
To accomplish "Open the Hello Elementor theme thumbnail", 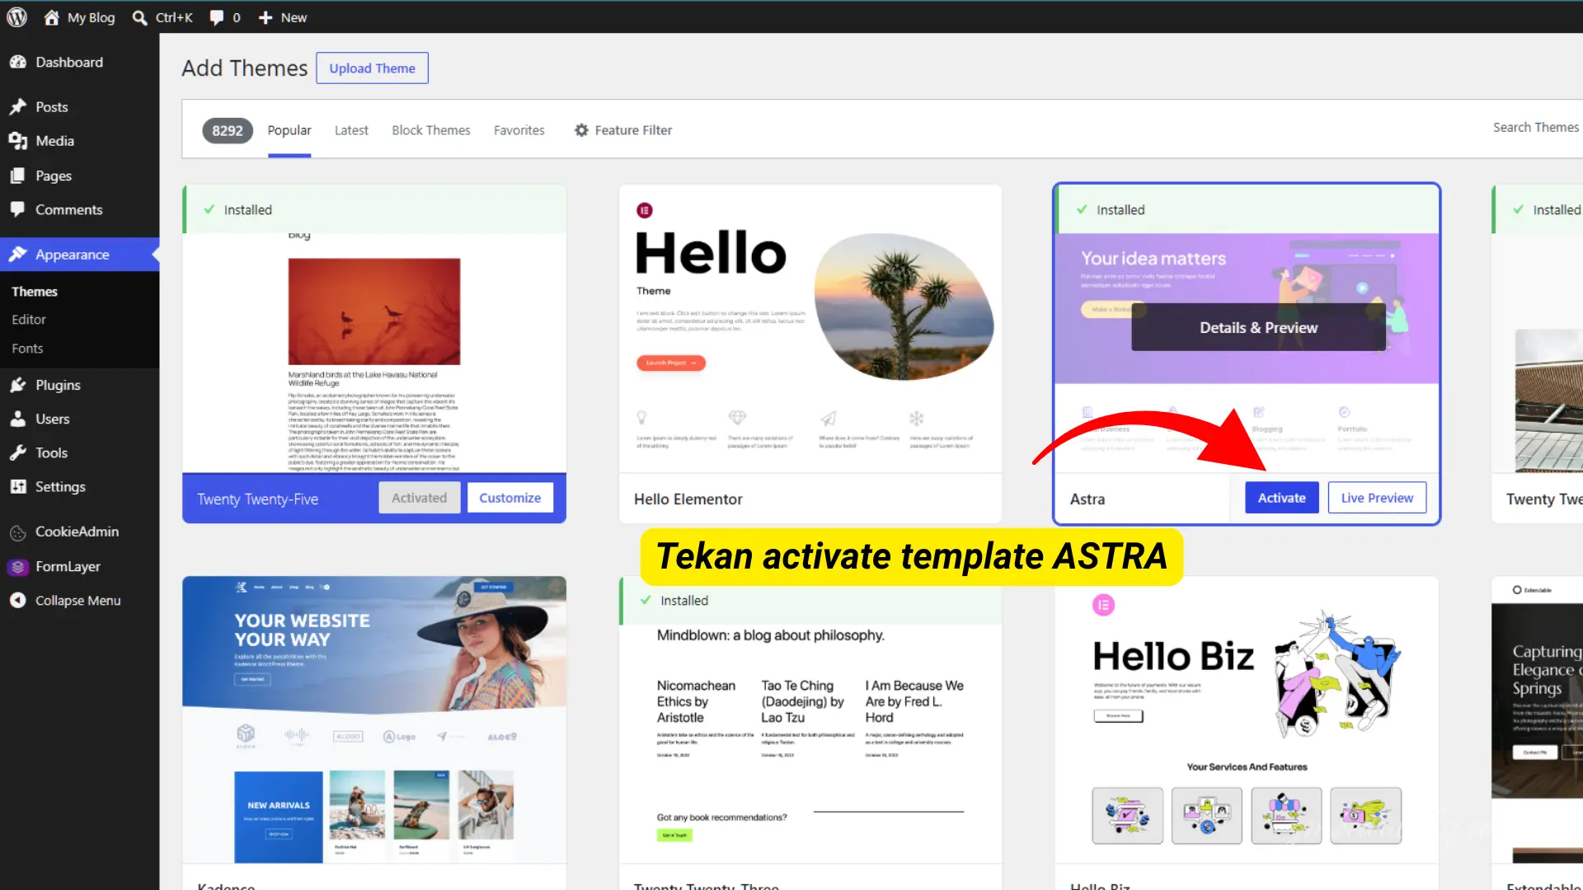I will [810, 329].
